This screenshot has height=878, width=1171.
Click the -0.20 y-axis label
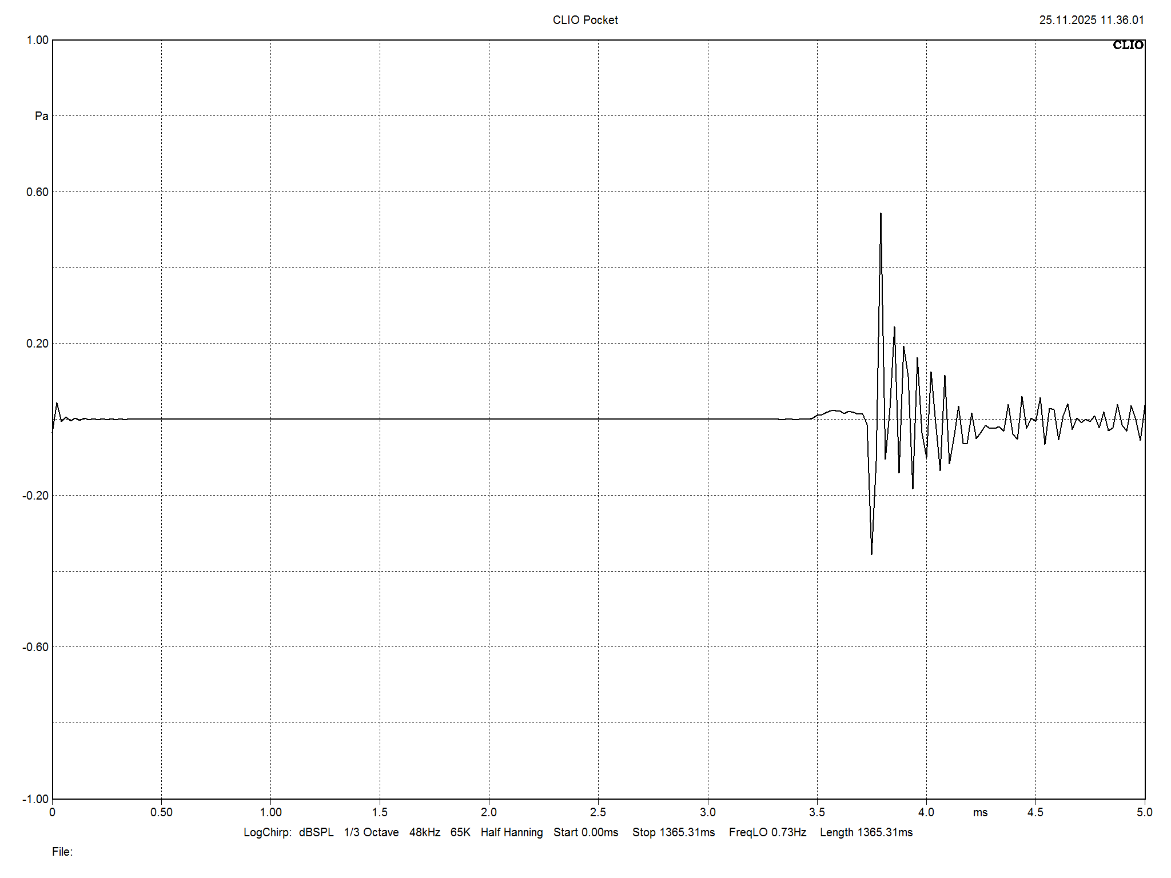pos(35,496)
